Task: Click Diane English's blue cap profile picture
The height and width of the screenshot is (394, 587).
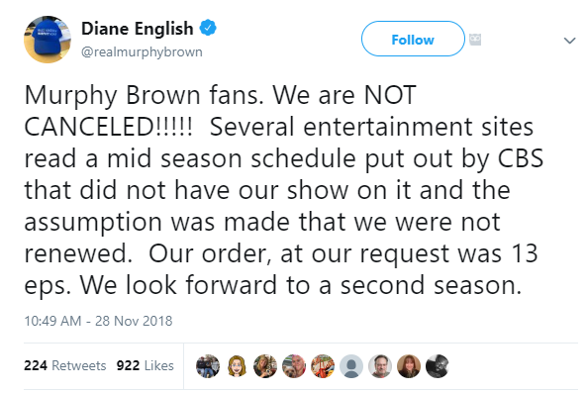Action: click(x=48, y=40)
